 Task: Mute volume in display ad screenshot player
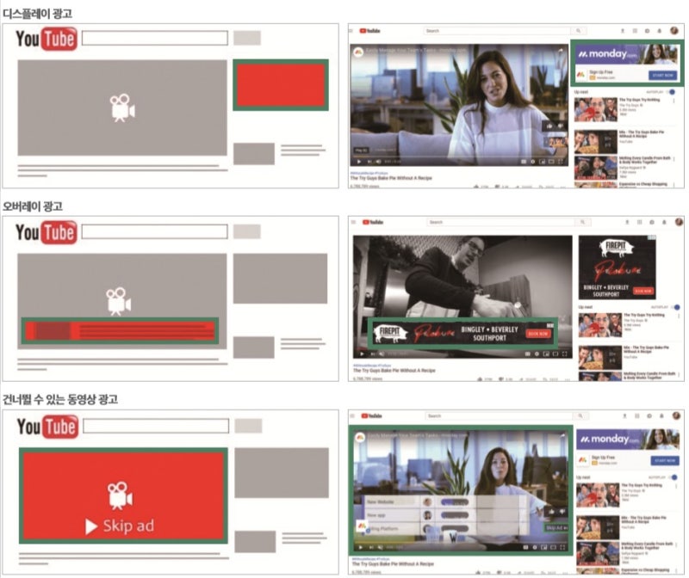(378, 162)
